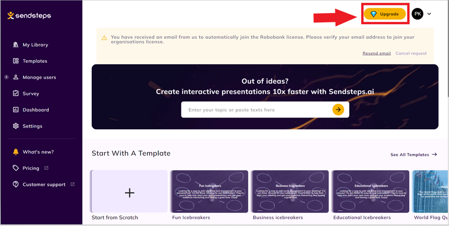This screenshot has height=226, width=449.
Task: Click the Settings gear icon
Action: click(x=16, y=126)
